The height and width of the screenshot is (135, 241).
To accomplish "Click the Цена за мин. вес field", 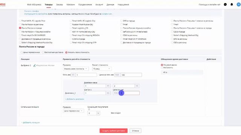I will [131, 75].
